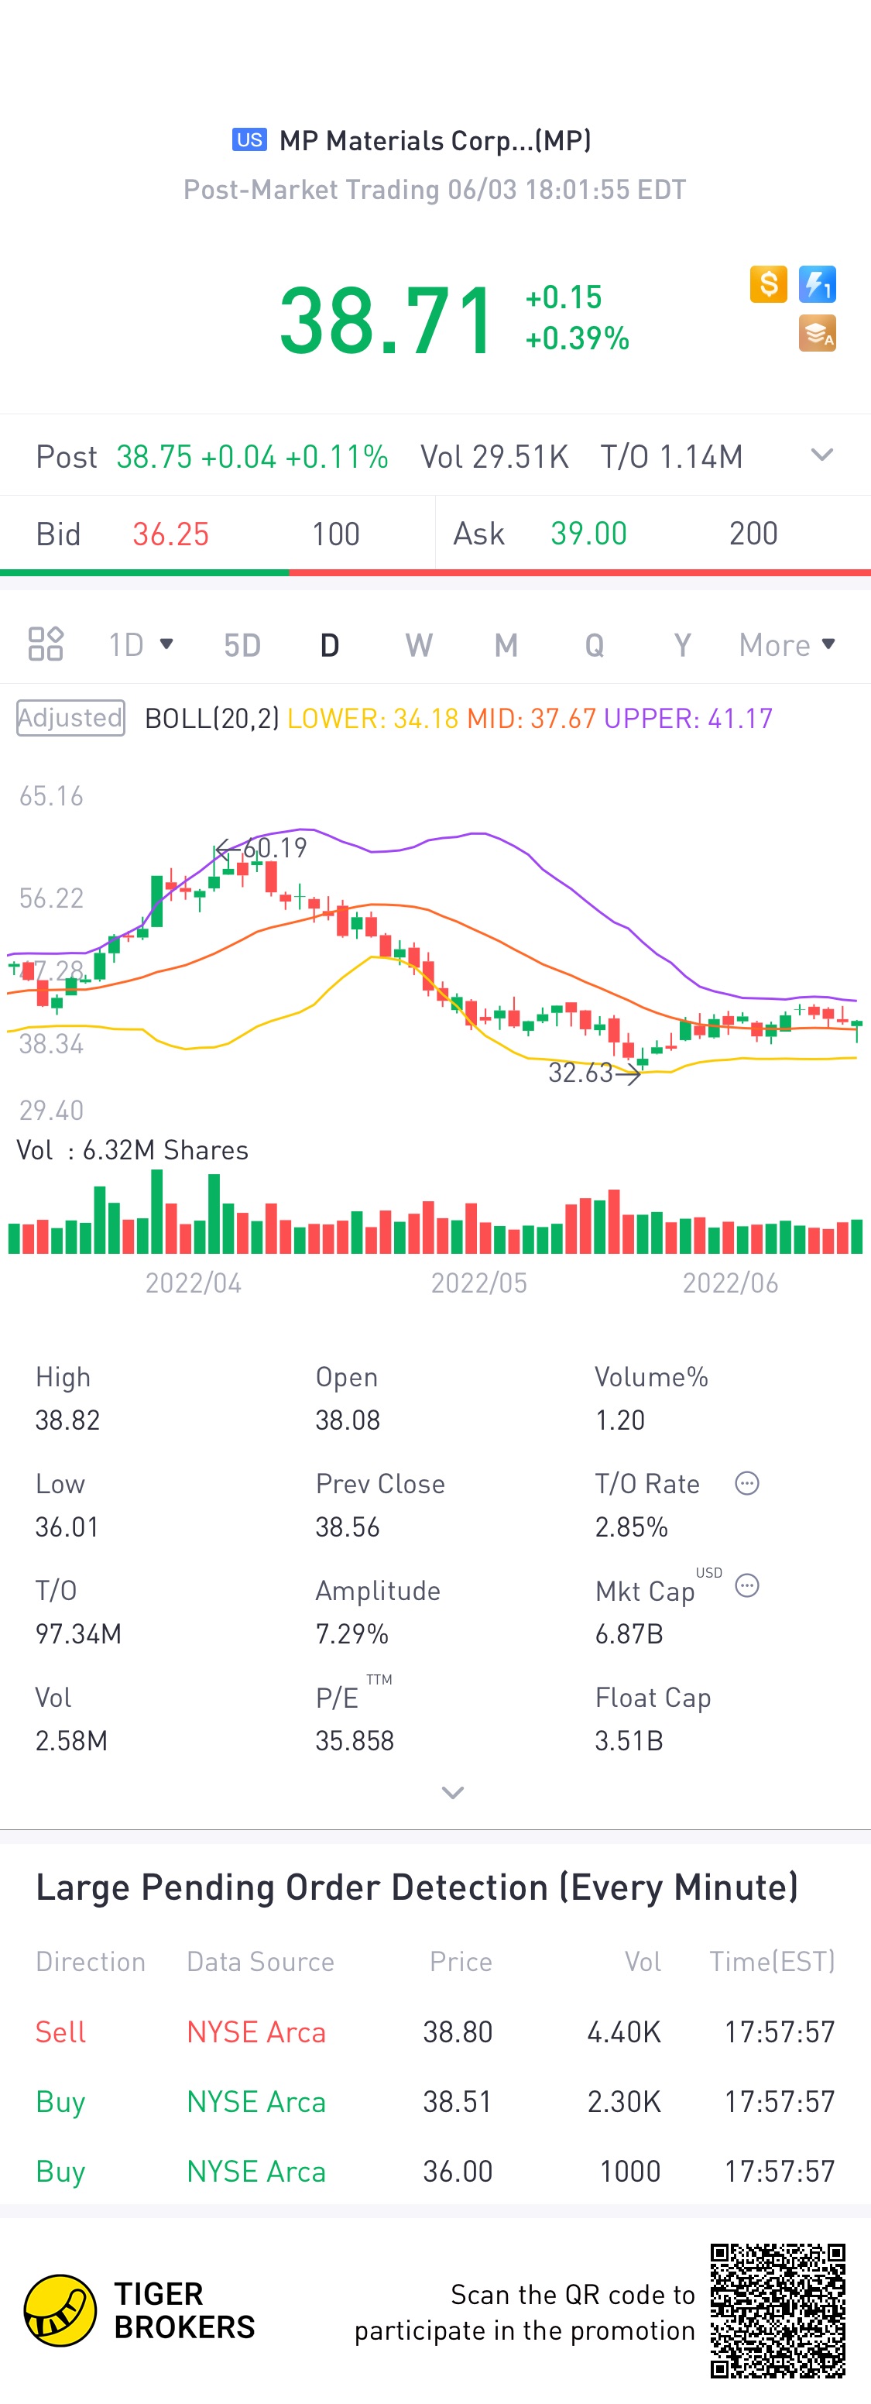Screen dimensions: 871x2404
Task: Tap the Ask price 39.00
Action: tap(588, 534)
